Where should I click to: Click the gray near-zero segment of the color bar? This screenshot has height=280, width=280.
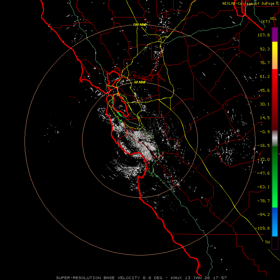pos(275,138)
